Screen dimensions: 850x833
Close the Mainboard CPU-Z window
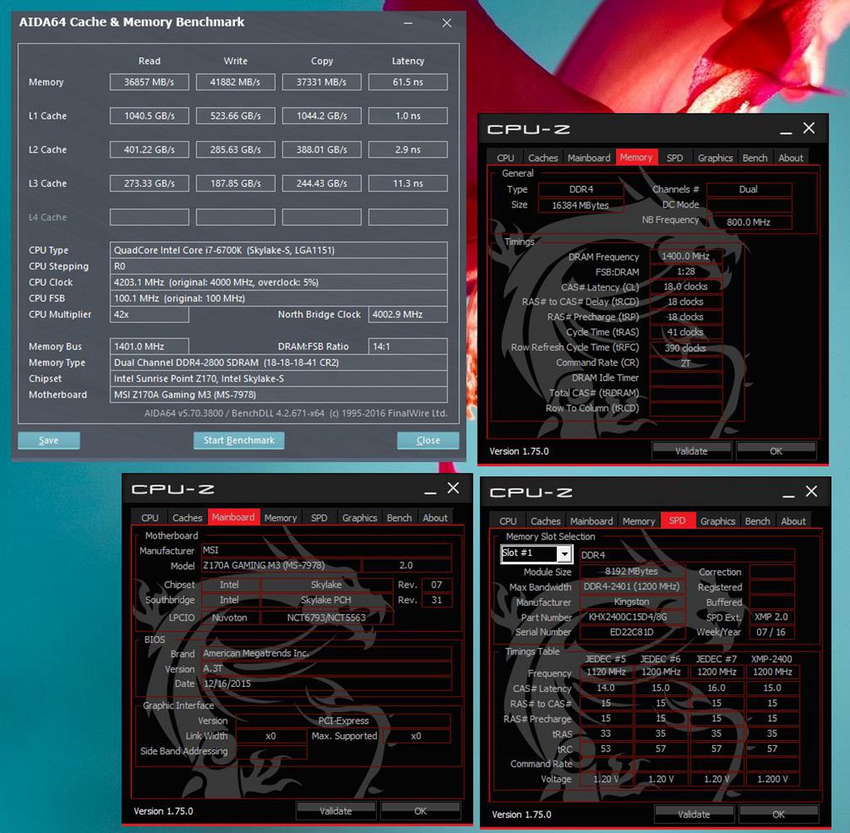(x=453, y=489)
